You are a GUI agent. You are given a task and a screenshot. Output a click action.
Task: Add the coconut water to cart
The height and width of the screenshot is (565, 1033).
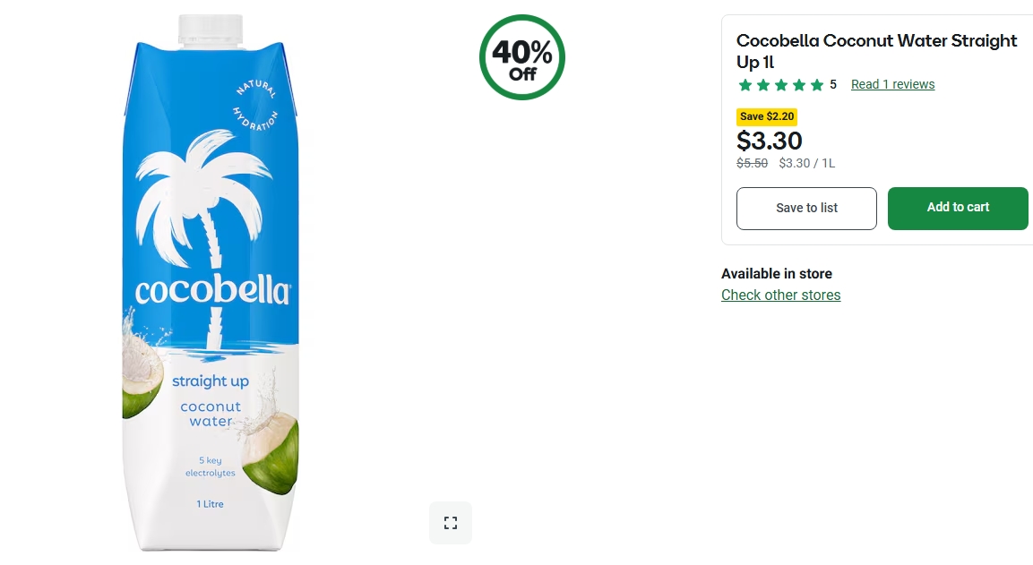coord(958,208)
